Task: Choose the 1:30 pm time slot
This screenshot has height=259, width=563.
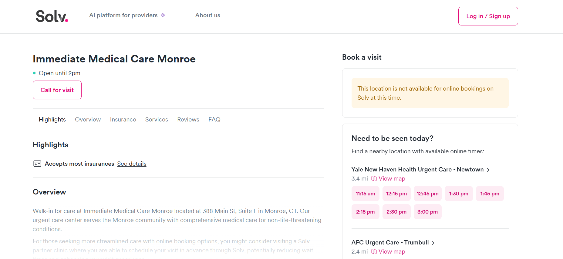Action: coord(459,194)
